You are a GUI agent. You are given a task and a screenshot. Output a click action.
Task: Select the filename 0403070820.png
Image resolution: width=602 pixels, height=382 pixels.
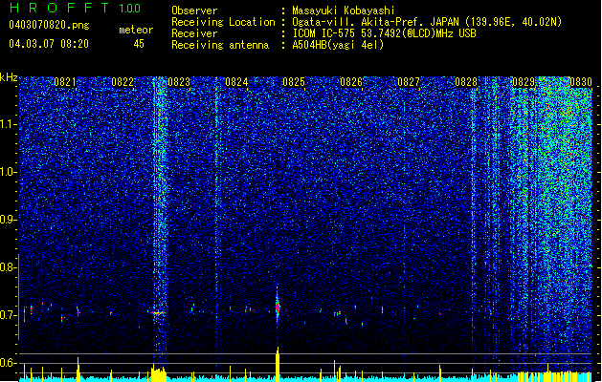click(49, 26)
